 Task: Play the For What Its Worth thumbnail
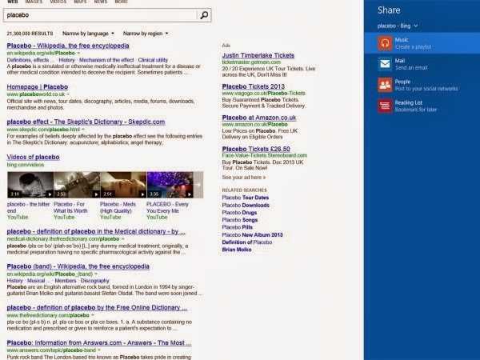click(77, 185)
